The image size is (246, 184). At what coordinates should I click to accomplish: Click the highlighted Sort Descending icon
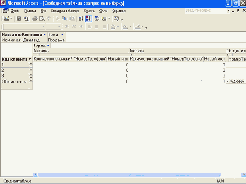click(88, 19)
